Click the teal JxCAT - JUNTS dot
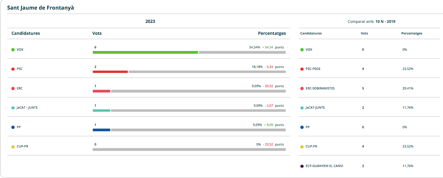443x178 pixels. tap(13, 108)
